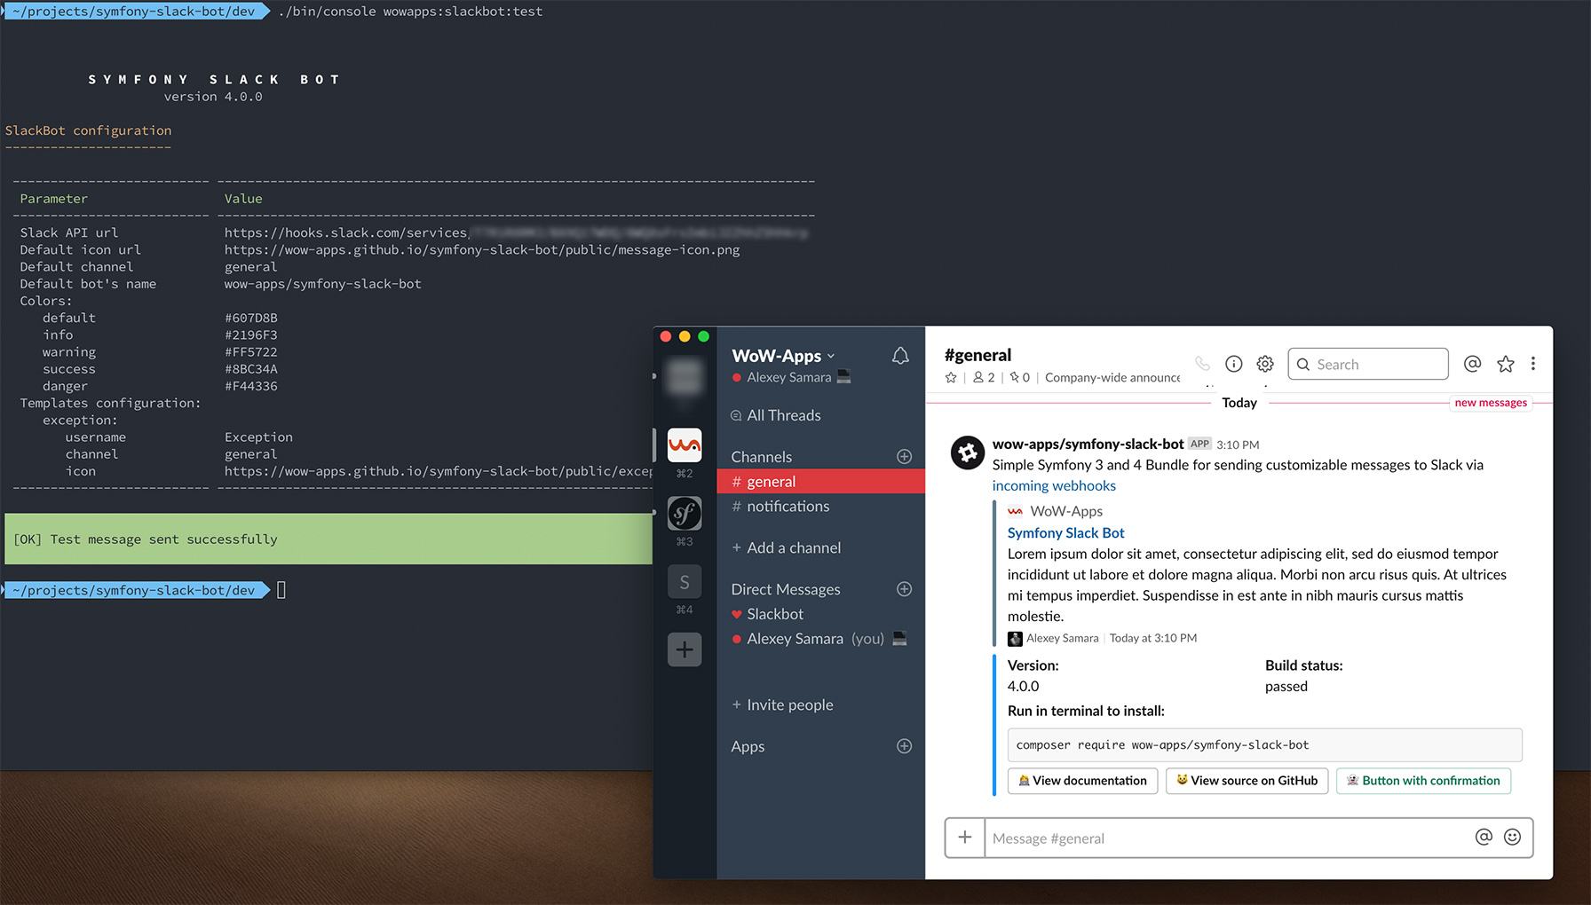This screenshot has width=1591, height=905.
Task: Open WoW-Apps workspace menu dropdown
Action: (784, 356)
